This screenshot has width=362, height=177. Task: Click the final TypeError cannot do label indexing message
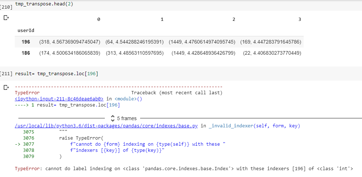(184, 168)
